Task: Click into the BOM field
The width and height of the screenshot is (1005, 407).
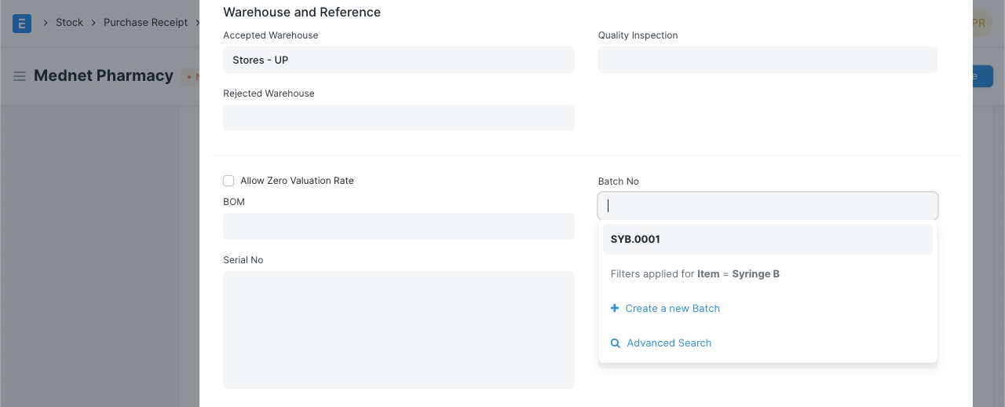Action: [x=398, y=226]
